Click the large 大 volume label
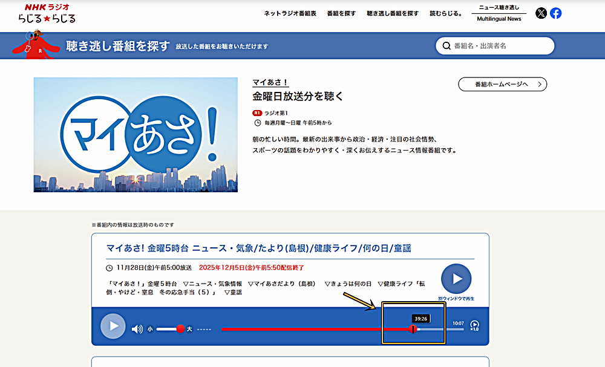Image resolution: width=605 pixels, height=367 pixels. [x=189, y=329]
